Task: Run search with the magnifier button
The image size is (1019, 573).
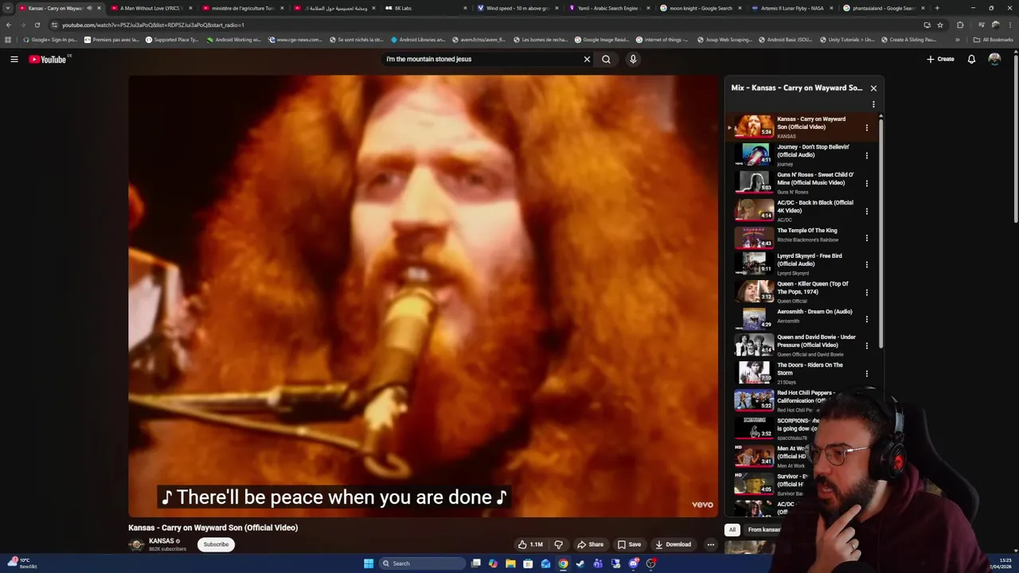Action: pyautogui.click(x=606, y=59)
